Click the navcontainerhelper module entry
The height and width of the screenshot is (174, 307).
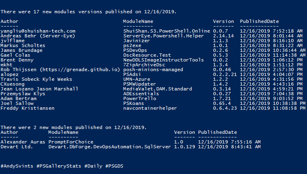150,108
